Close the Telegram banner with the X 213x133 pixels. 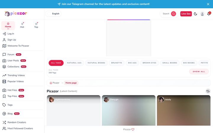(208, 4)
